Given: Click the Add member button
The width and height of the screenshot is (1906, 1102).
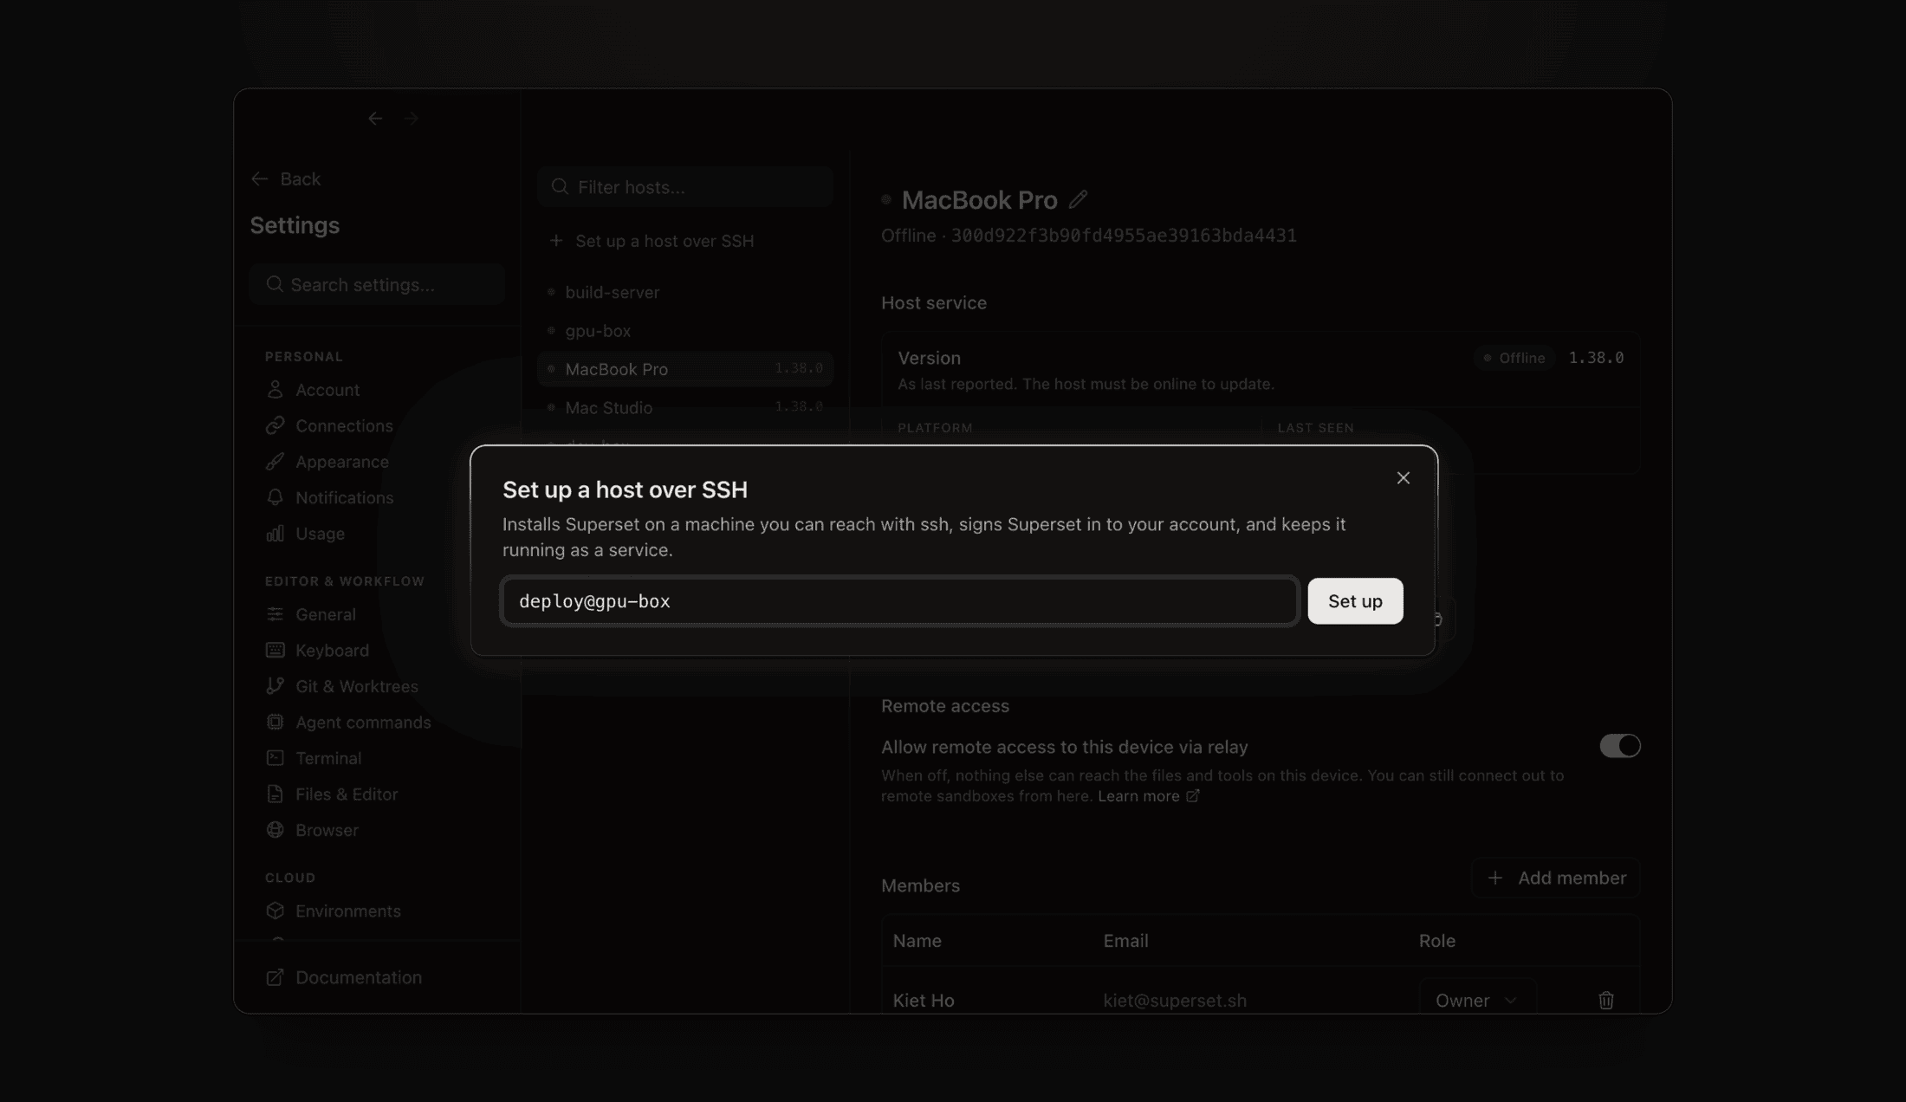Looking at the screenshot, I should click(1556, 878).
